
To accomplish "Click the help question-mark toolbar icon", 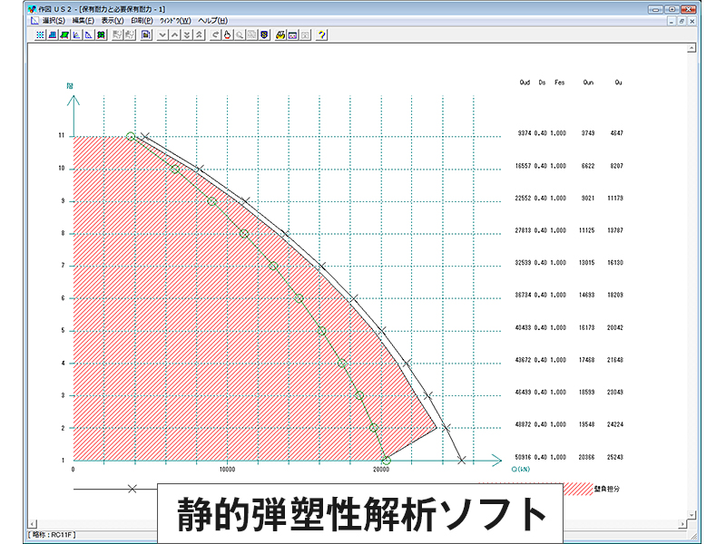I will tap(322, 34).
